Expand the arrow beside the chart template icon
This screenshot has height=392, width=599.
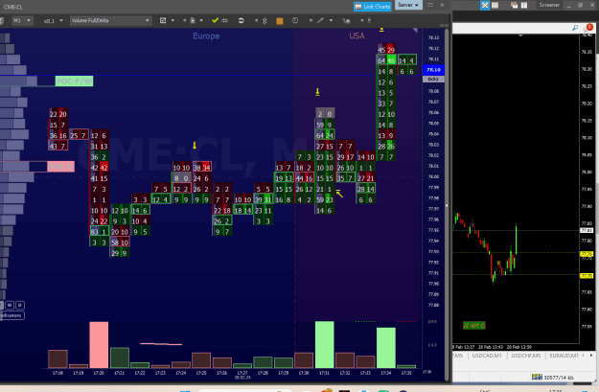point(173,21)
